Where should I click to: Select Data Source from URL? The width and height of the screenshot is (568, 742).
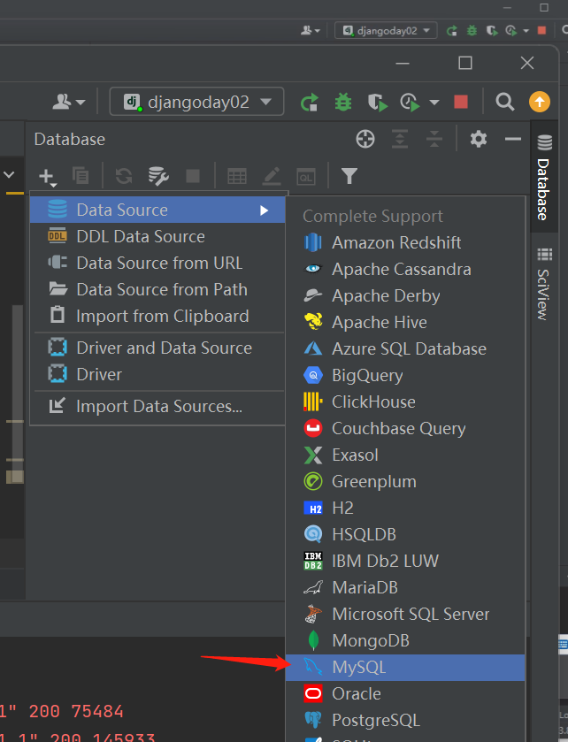coord(159,263)
